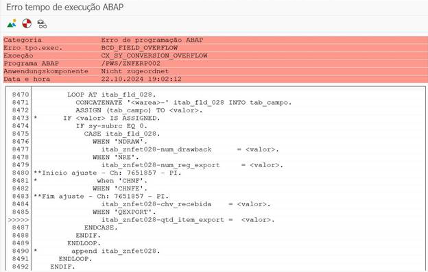The height and width of the screenshot is (272, 428).
Task: Select the error marker arrows at line 8486
Action: 19,220
